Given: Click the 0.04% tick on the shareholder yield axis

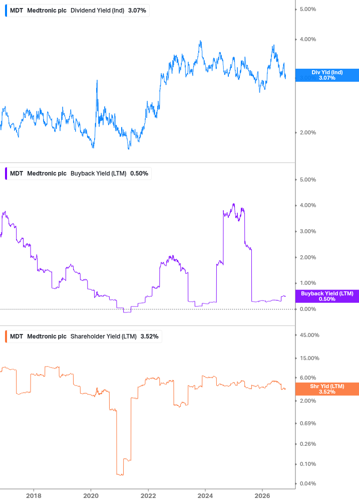Looking at the screenshot, I should (x=308, y=484).
